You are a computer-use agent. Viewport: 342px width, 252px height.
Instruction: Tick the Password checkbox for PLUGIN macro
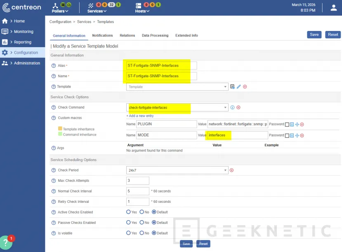coord(287,124)
